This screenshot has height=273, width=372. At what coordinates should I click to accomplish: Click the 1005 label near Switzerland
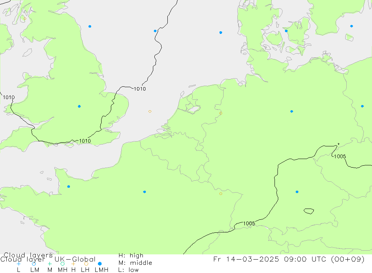click(x=249, y=223)
